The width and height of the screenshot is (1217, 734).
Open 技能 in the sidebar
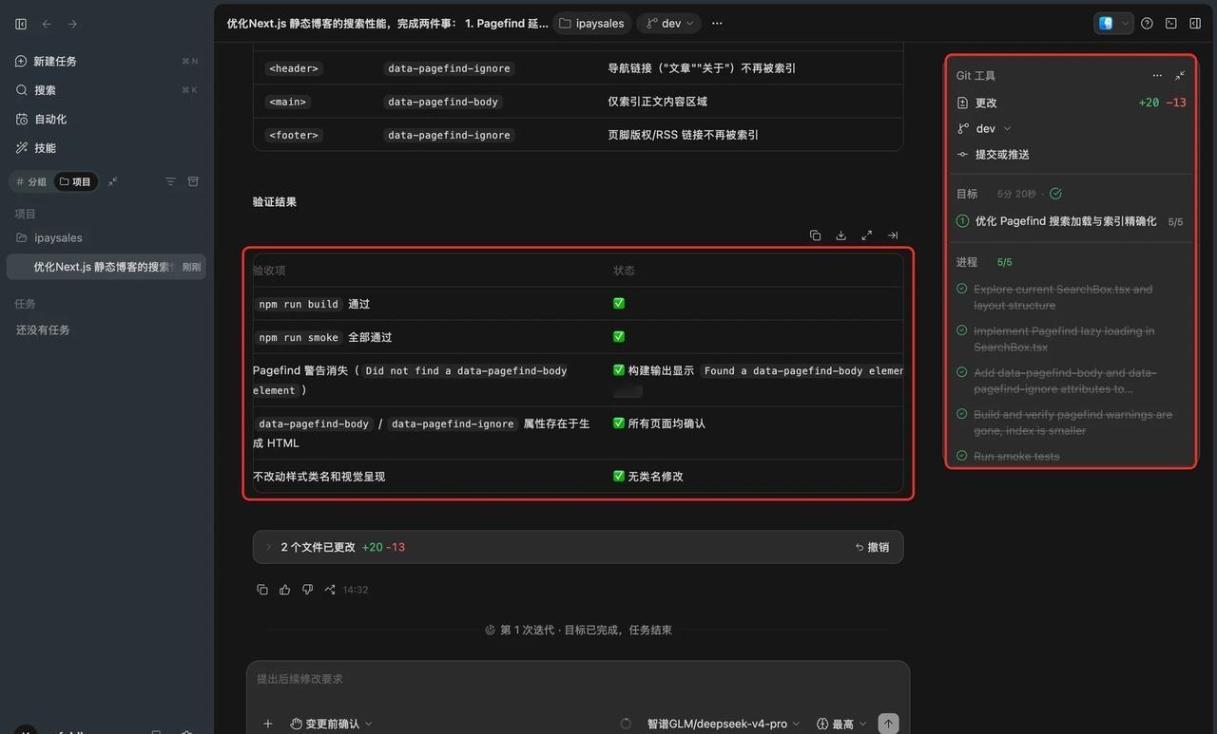click(x=106, y=147)
